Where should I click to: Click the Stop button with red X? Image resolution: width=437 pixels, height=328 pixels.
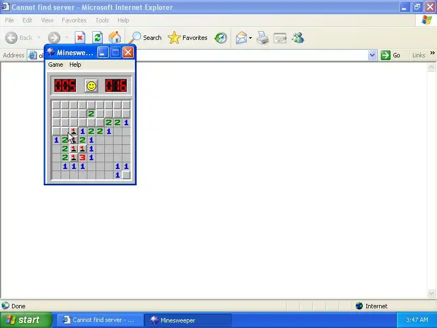point(80,38)
